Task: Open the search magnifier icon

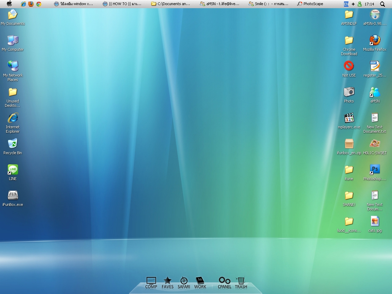Action: coord(382,4)
